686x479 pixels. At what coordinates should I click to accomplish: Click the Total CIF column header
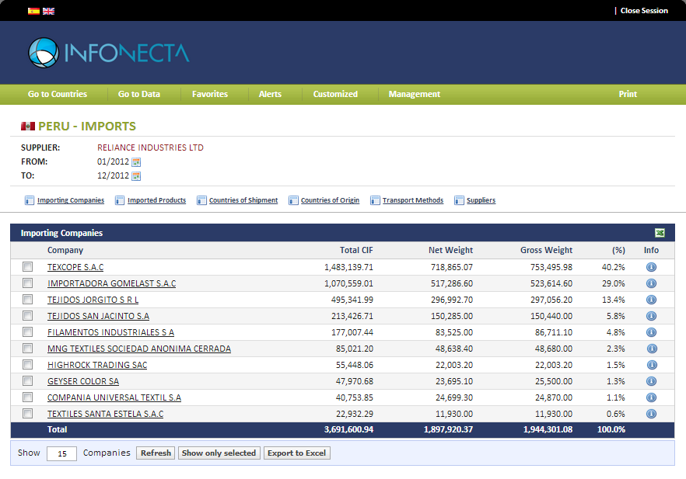356,250
